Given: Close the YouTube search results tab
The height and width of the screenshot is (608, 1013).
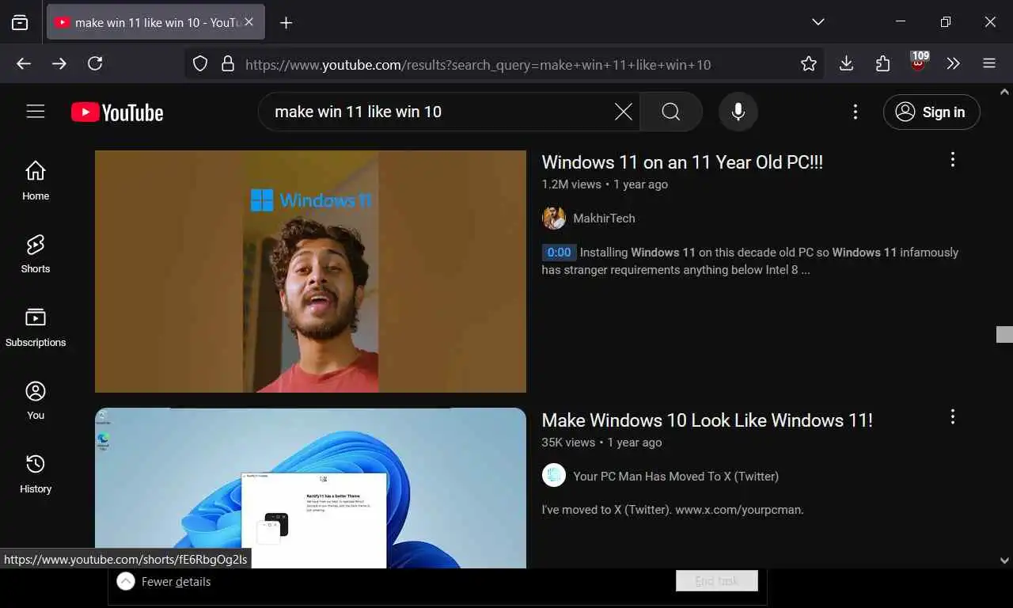Looking at the screenshot, I should 249,22.
